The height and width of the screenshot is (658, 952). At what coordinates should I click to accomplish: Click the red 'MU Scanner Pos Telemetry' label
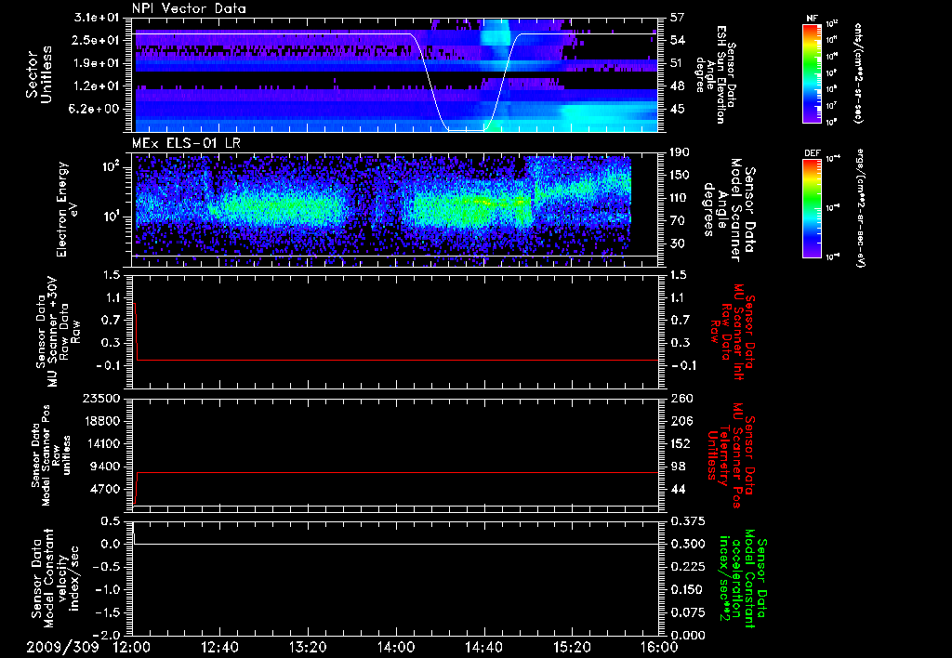[733, 455]
